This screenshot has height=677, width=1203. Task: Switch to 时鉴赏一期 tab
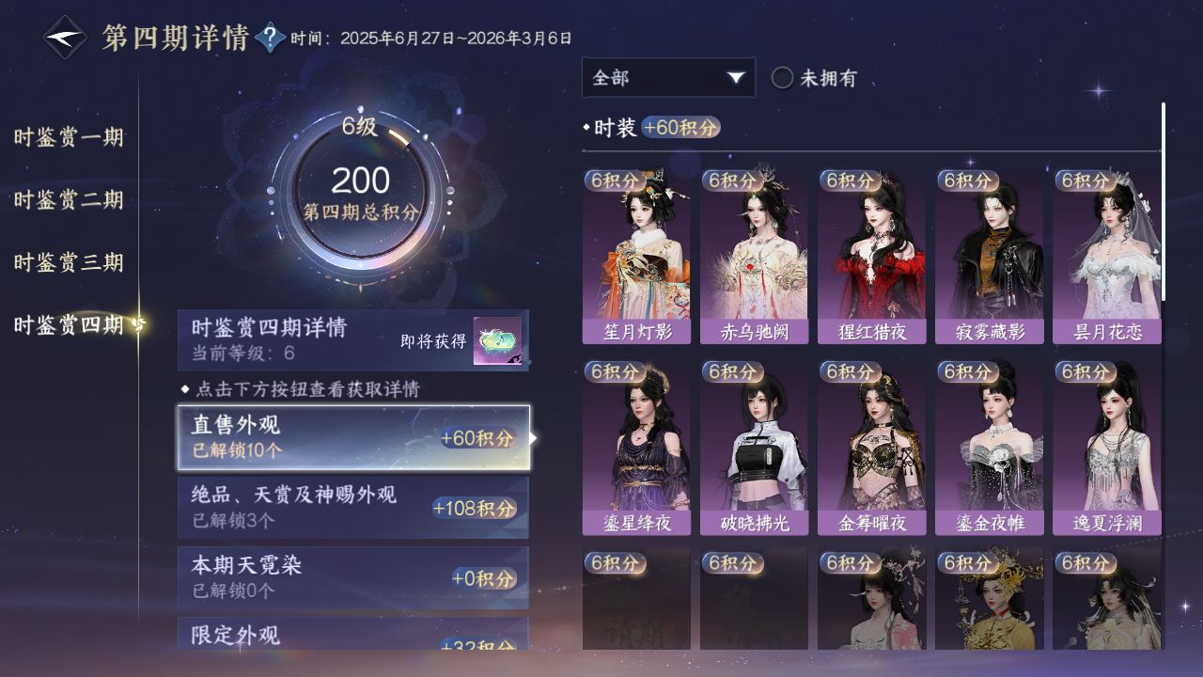click(x=69, y=138)
